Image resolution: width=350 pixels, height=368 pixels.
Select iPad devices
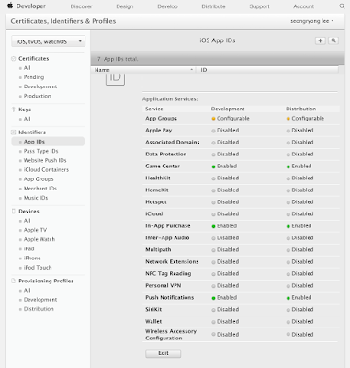[28, 248]
